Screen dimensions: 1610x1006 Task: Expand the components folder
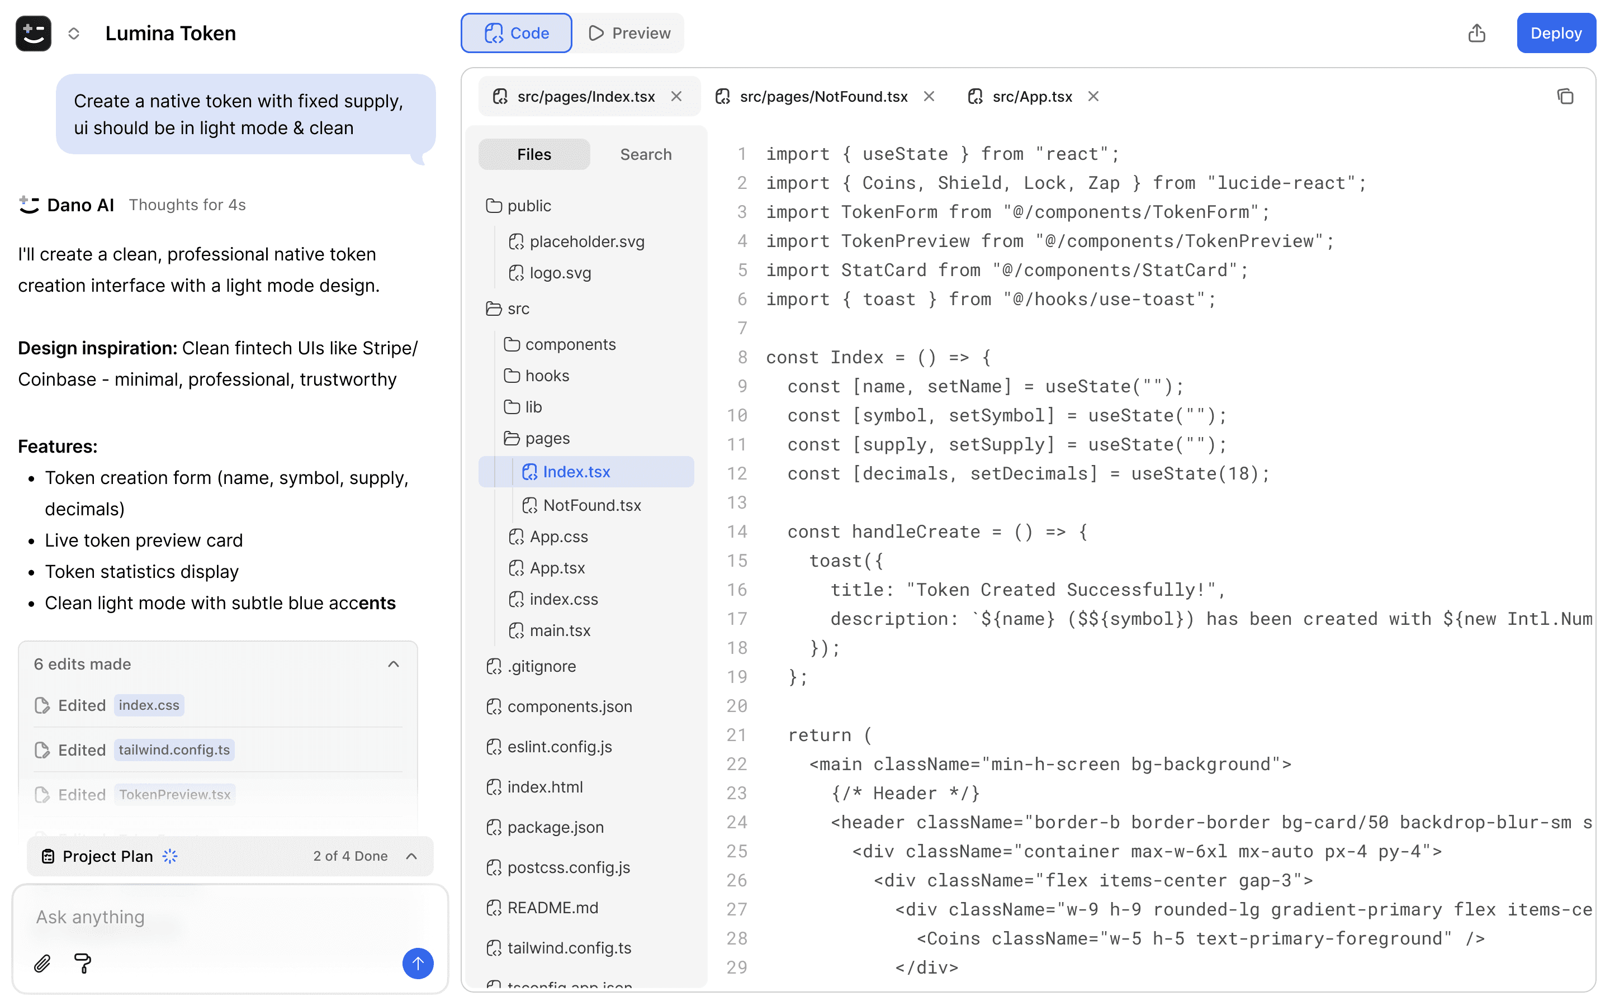tap(570, 345)
